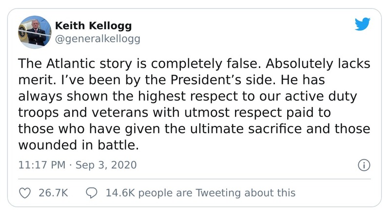Open the @generalkellogg handle link
Image resolution: width=390 pixels, height=215 pixels.
coord(98,39)
